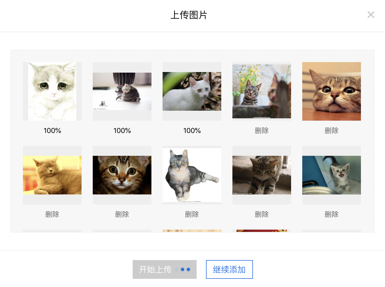The width and height of the screenshot is (385, 287).
Task: Select the white odd-eyed cat thumbnail
Action: (192, 91)
